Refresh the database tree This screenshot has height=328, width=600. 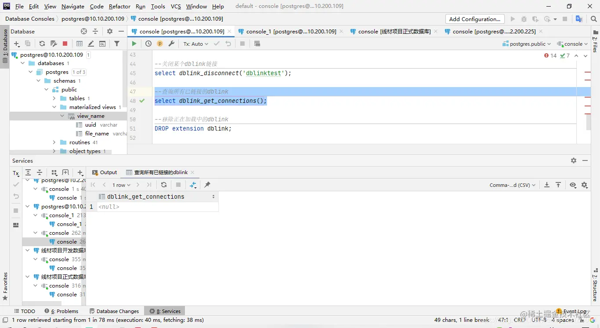point(42,44)
